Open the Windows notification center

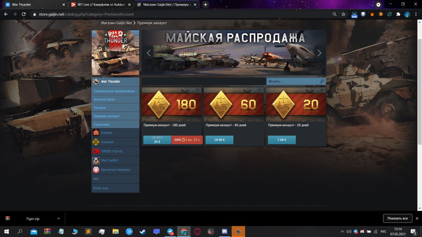(413, 231)
